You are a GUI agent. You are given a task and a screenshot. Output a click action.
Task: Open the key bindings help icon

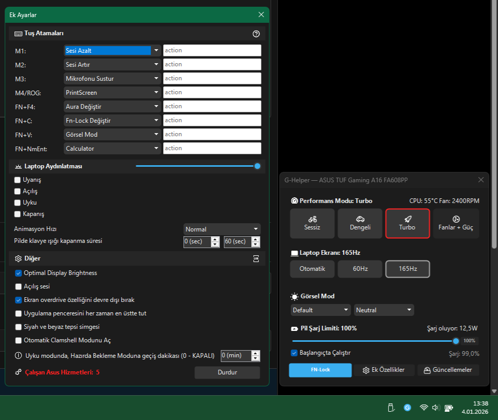click(256, 34)
